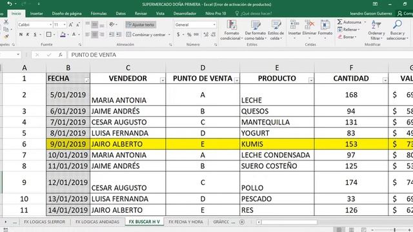Select cell KUMIS in row 6
413x232 pixels.
(x=277, y=144)
